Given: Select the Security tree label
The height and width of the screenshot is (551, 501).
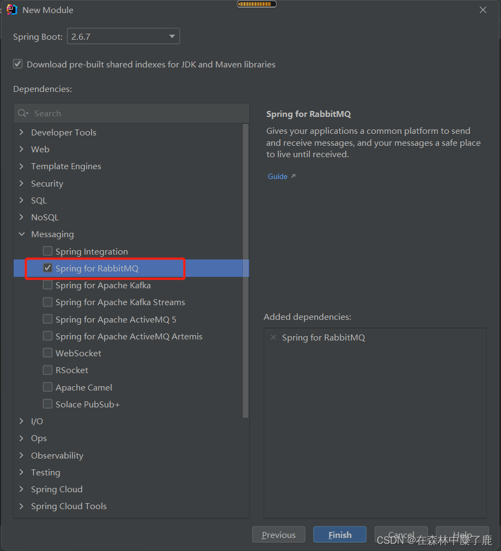Looking at the screenshot, I should (x=47, y=183).
